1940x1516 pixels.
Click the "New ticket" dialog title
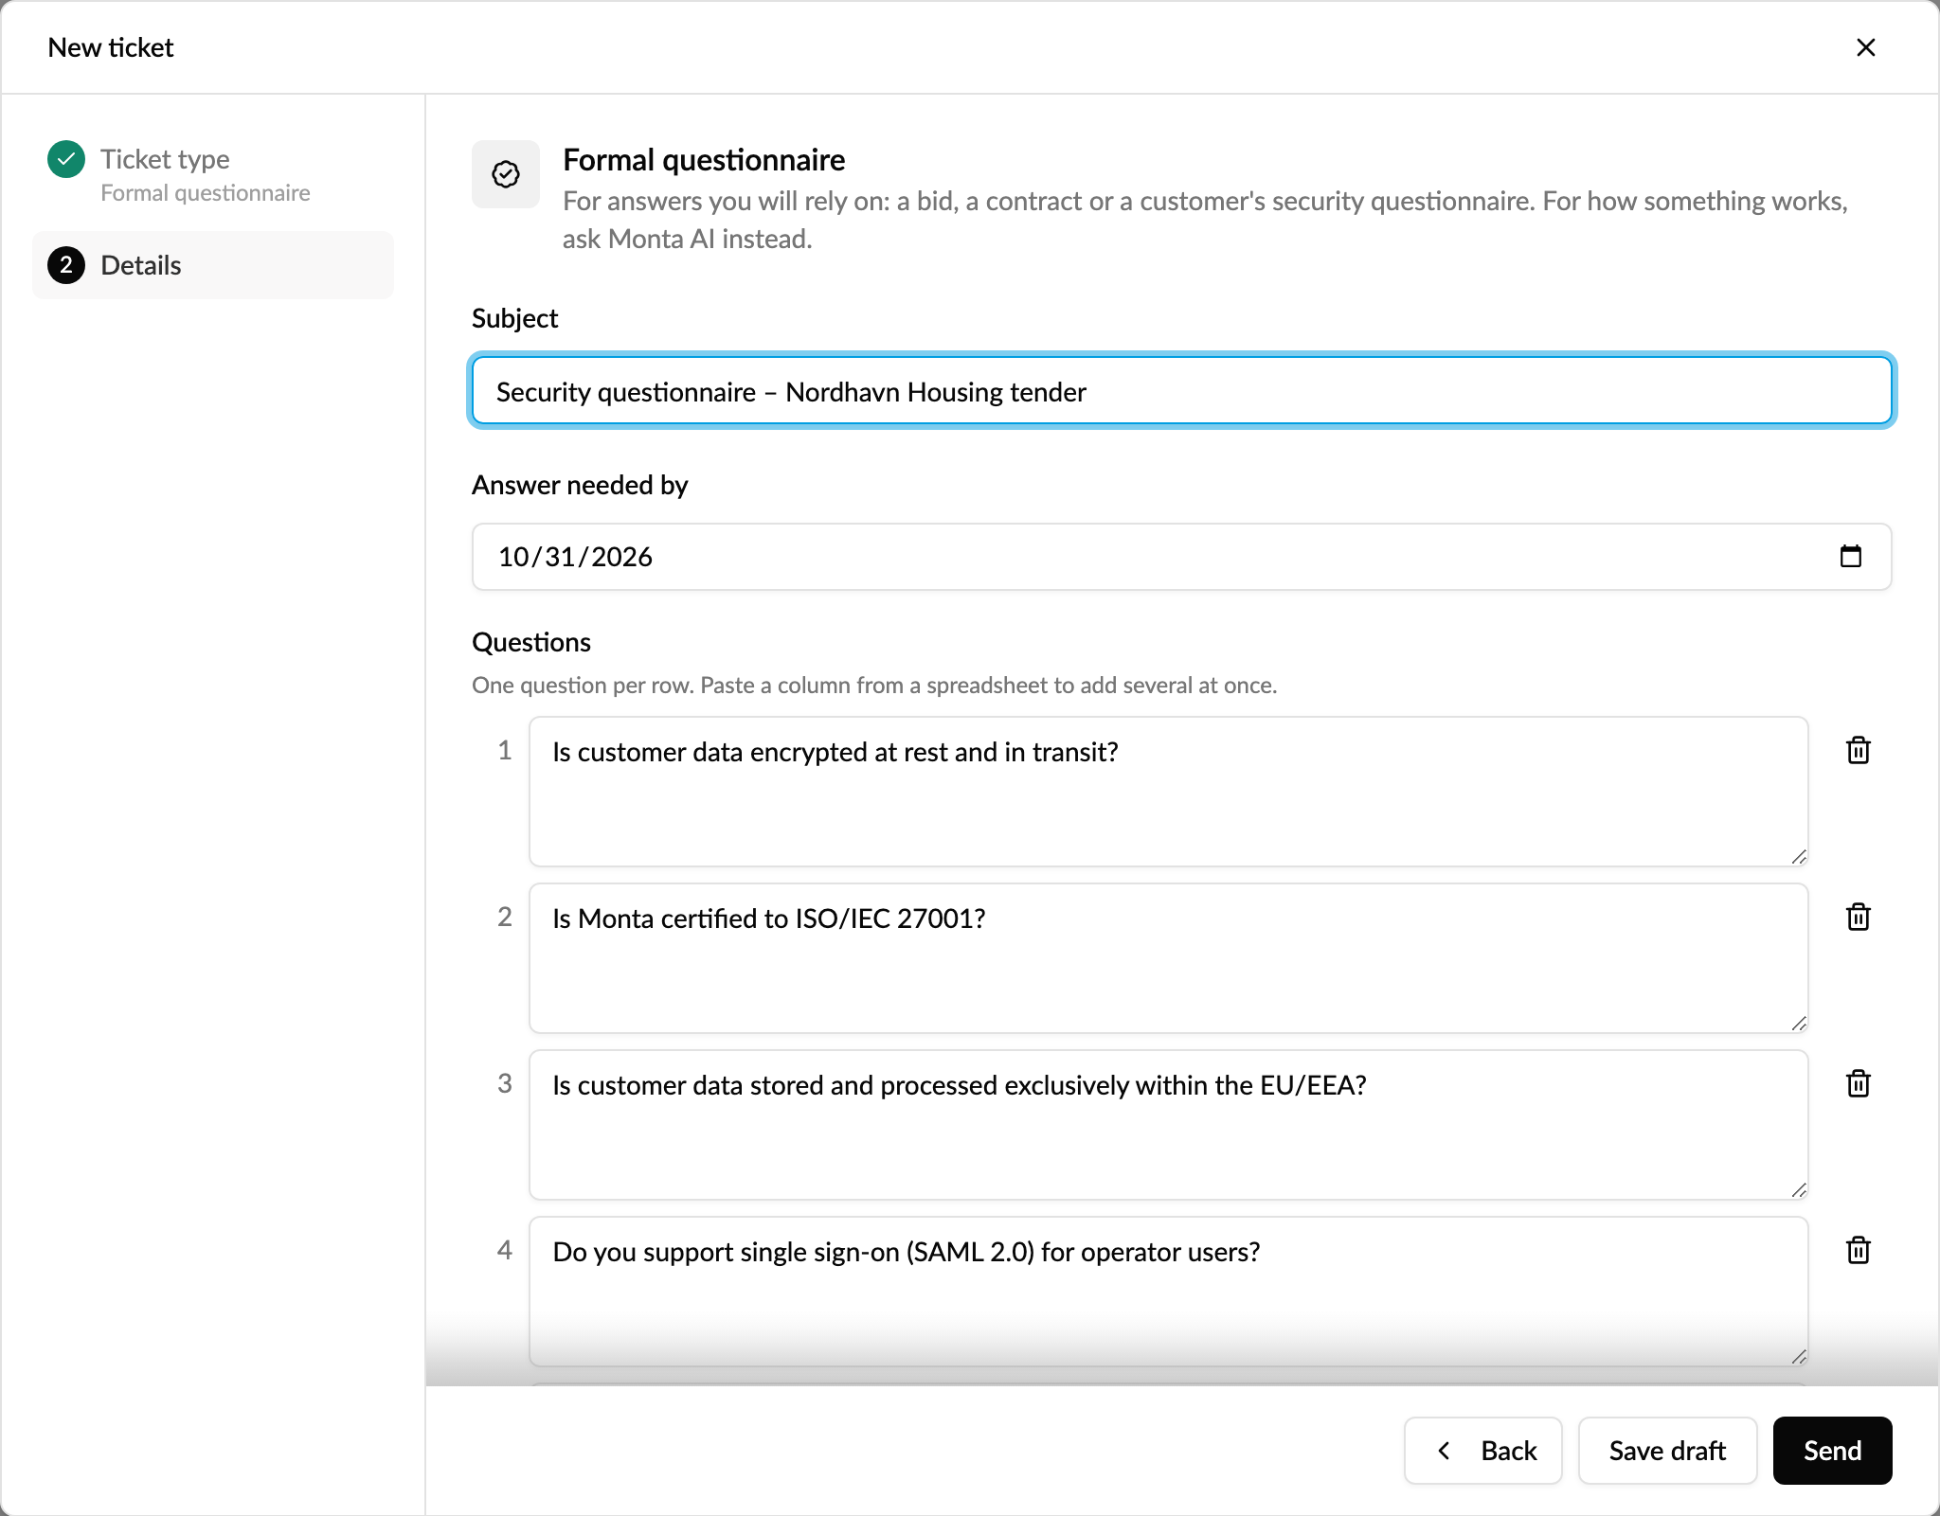(111, 47)
